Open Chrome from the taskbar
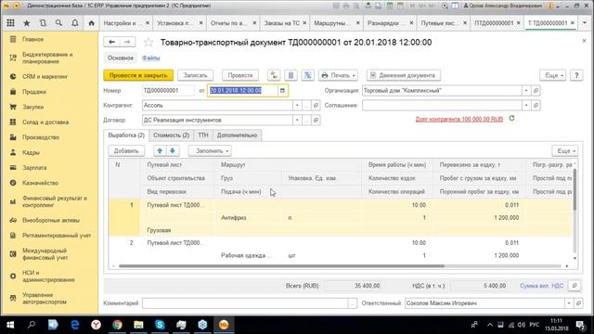The image size is (594, 334). click(x=118, y=325)
